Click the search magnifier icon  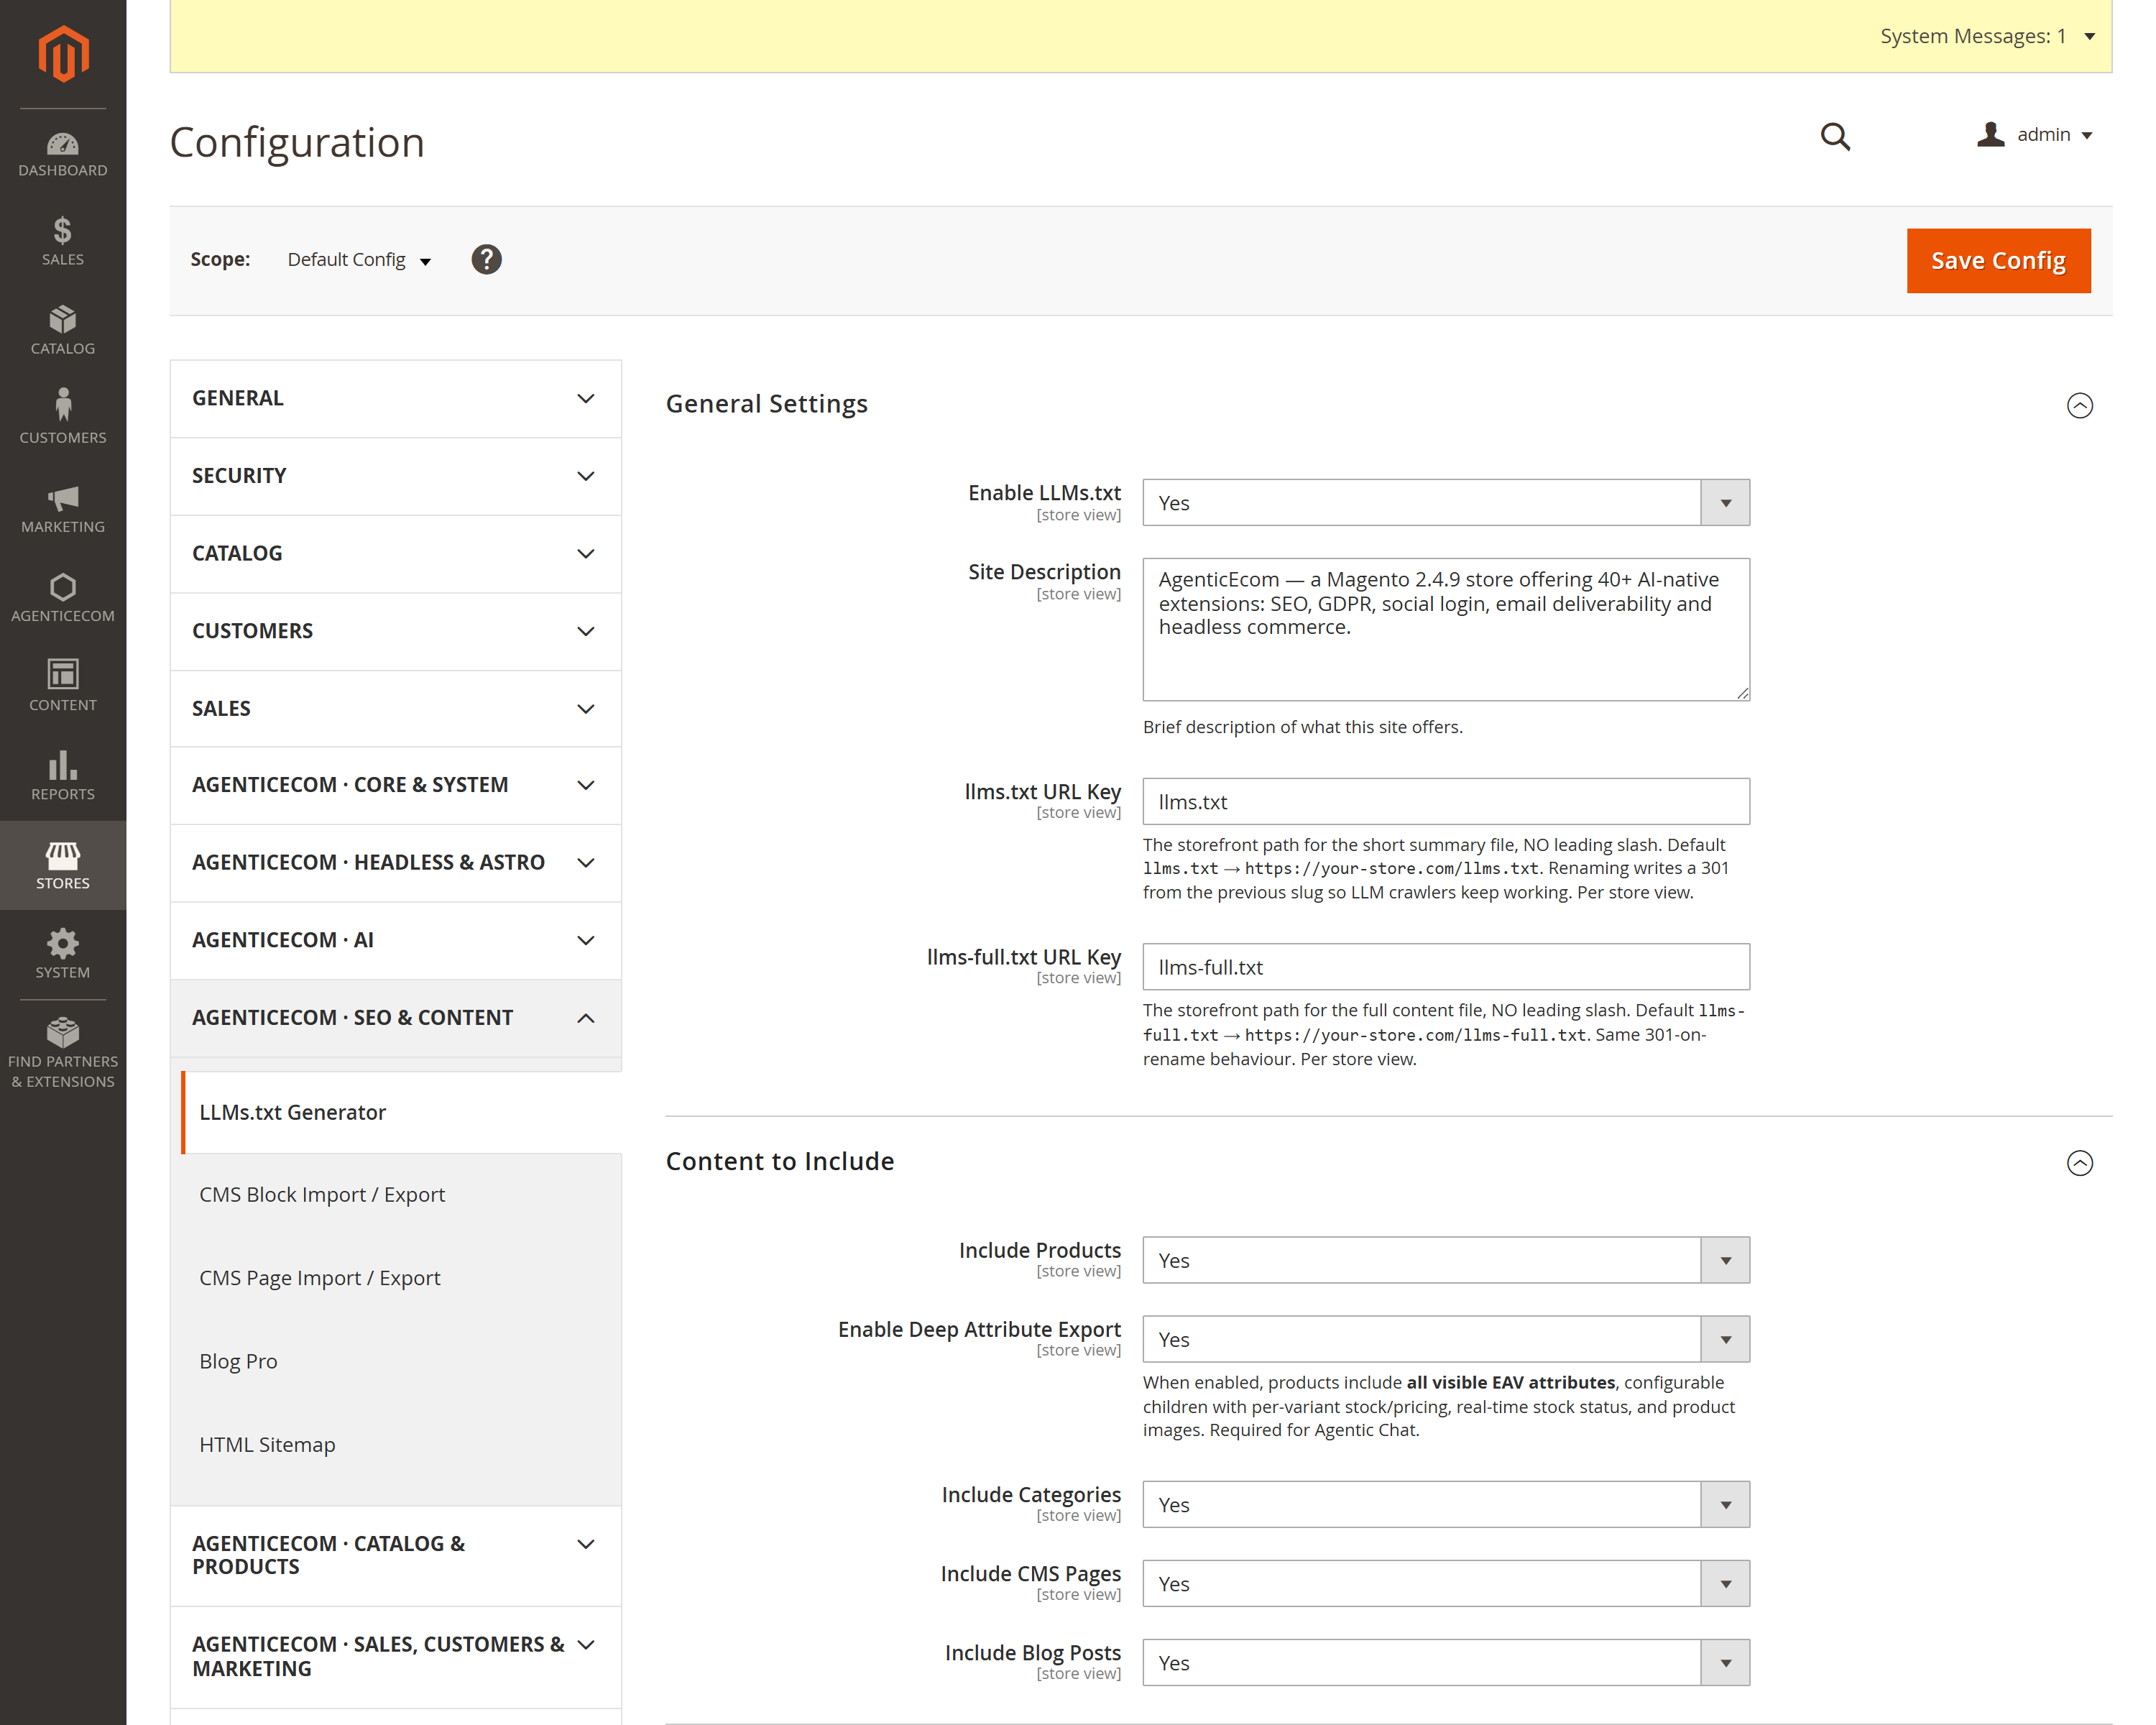pos(1835,136)
